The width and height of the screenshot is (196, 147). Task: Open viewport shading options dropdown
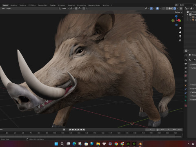click(x=177, y=9)
